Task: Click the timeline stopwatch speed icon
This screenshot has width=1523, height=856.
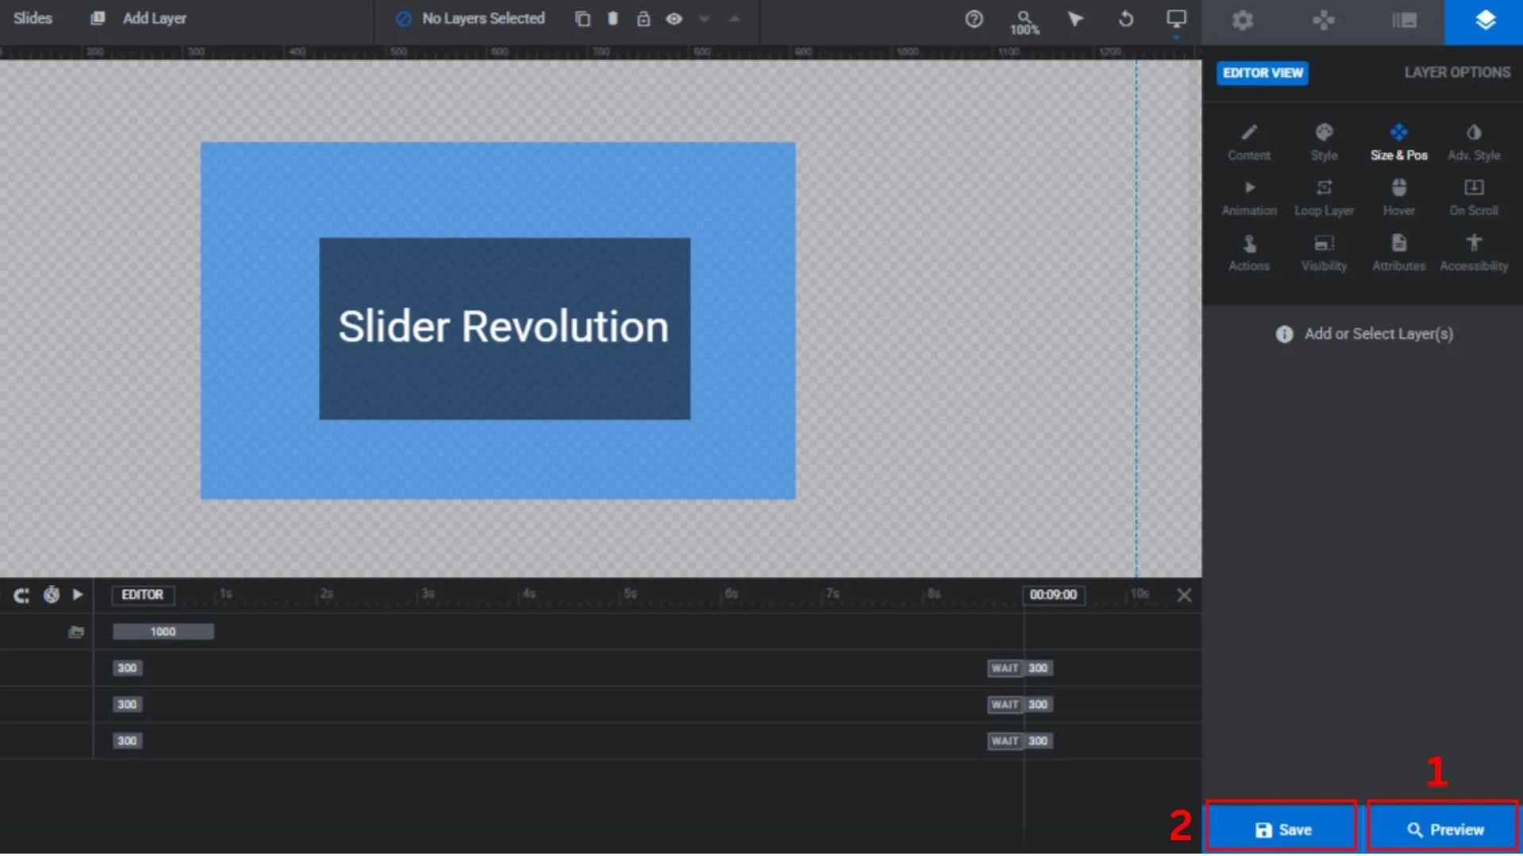Action: [52, 595]
